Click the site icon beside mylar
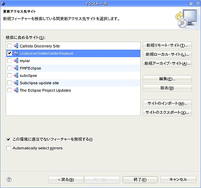The width and height of the screenshot is (201, 188). coord(16,61)
